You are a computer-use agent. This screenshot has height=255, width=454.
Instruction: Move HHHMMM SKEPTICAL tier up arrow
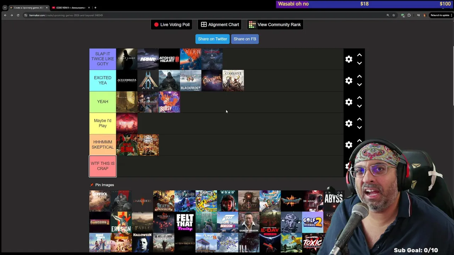tap(359, 141)
